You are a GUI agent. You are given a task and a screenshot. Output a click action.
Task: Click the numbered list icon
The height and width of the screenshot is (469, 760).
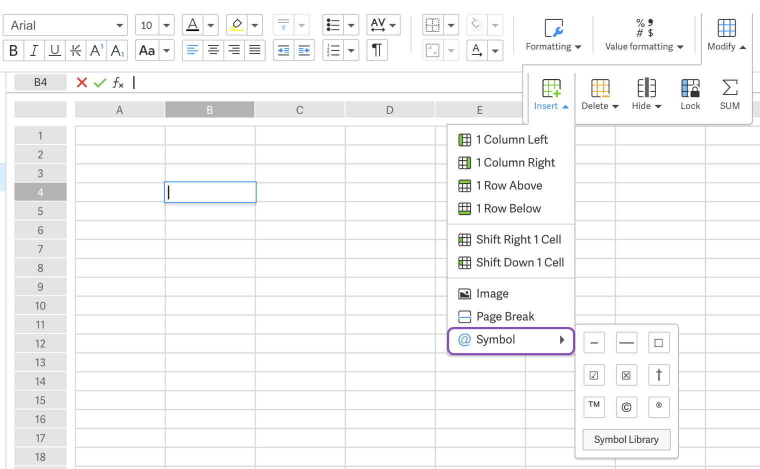click(333, 50)
